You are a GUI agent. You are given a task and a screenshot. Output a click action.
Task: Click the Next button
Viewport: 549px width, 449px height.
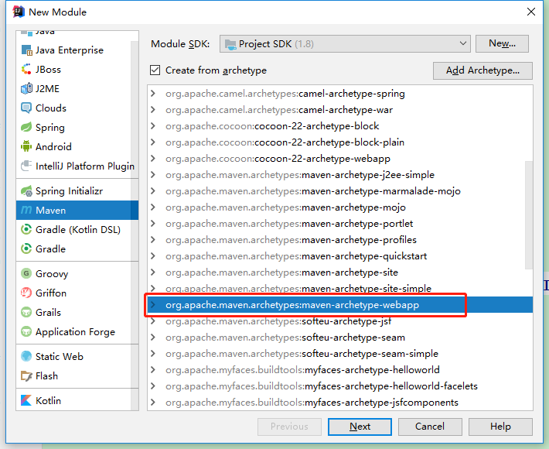click(360, 427)
